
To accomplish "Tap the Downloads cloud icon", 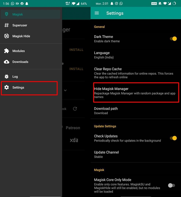I will click(7, 62).
